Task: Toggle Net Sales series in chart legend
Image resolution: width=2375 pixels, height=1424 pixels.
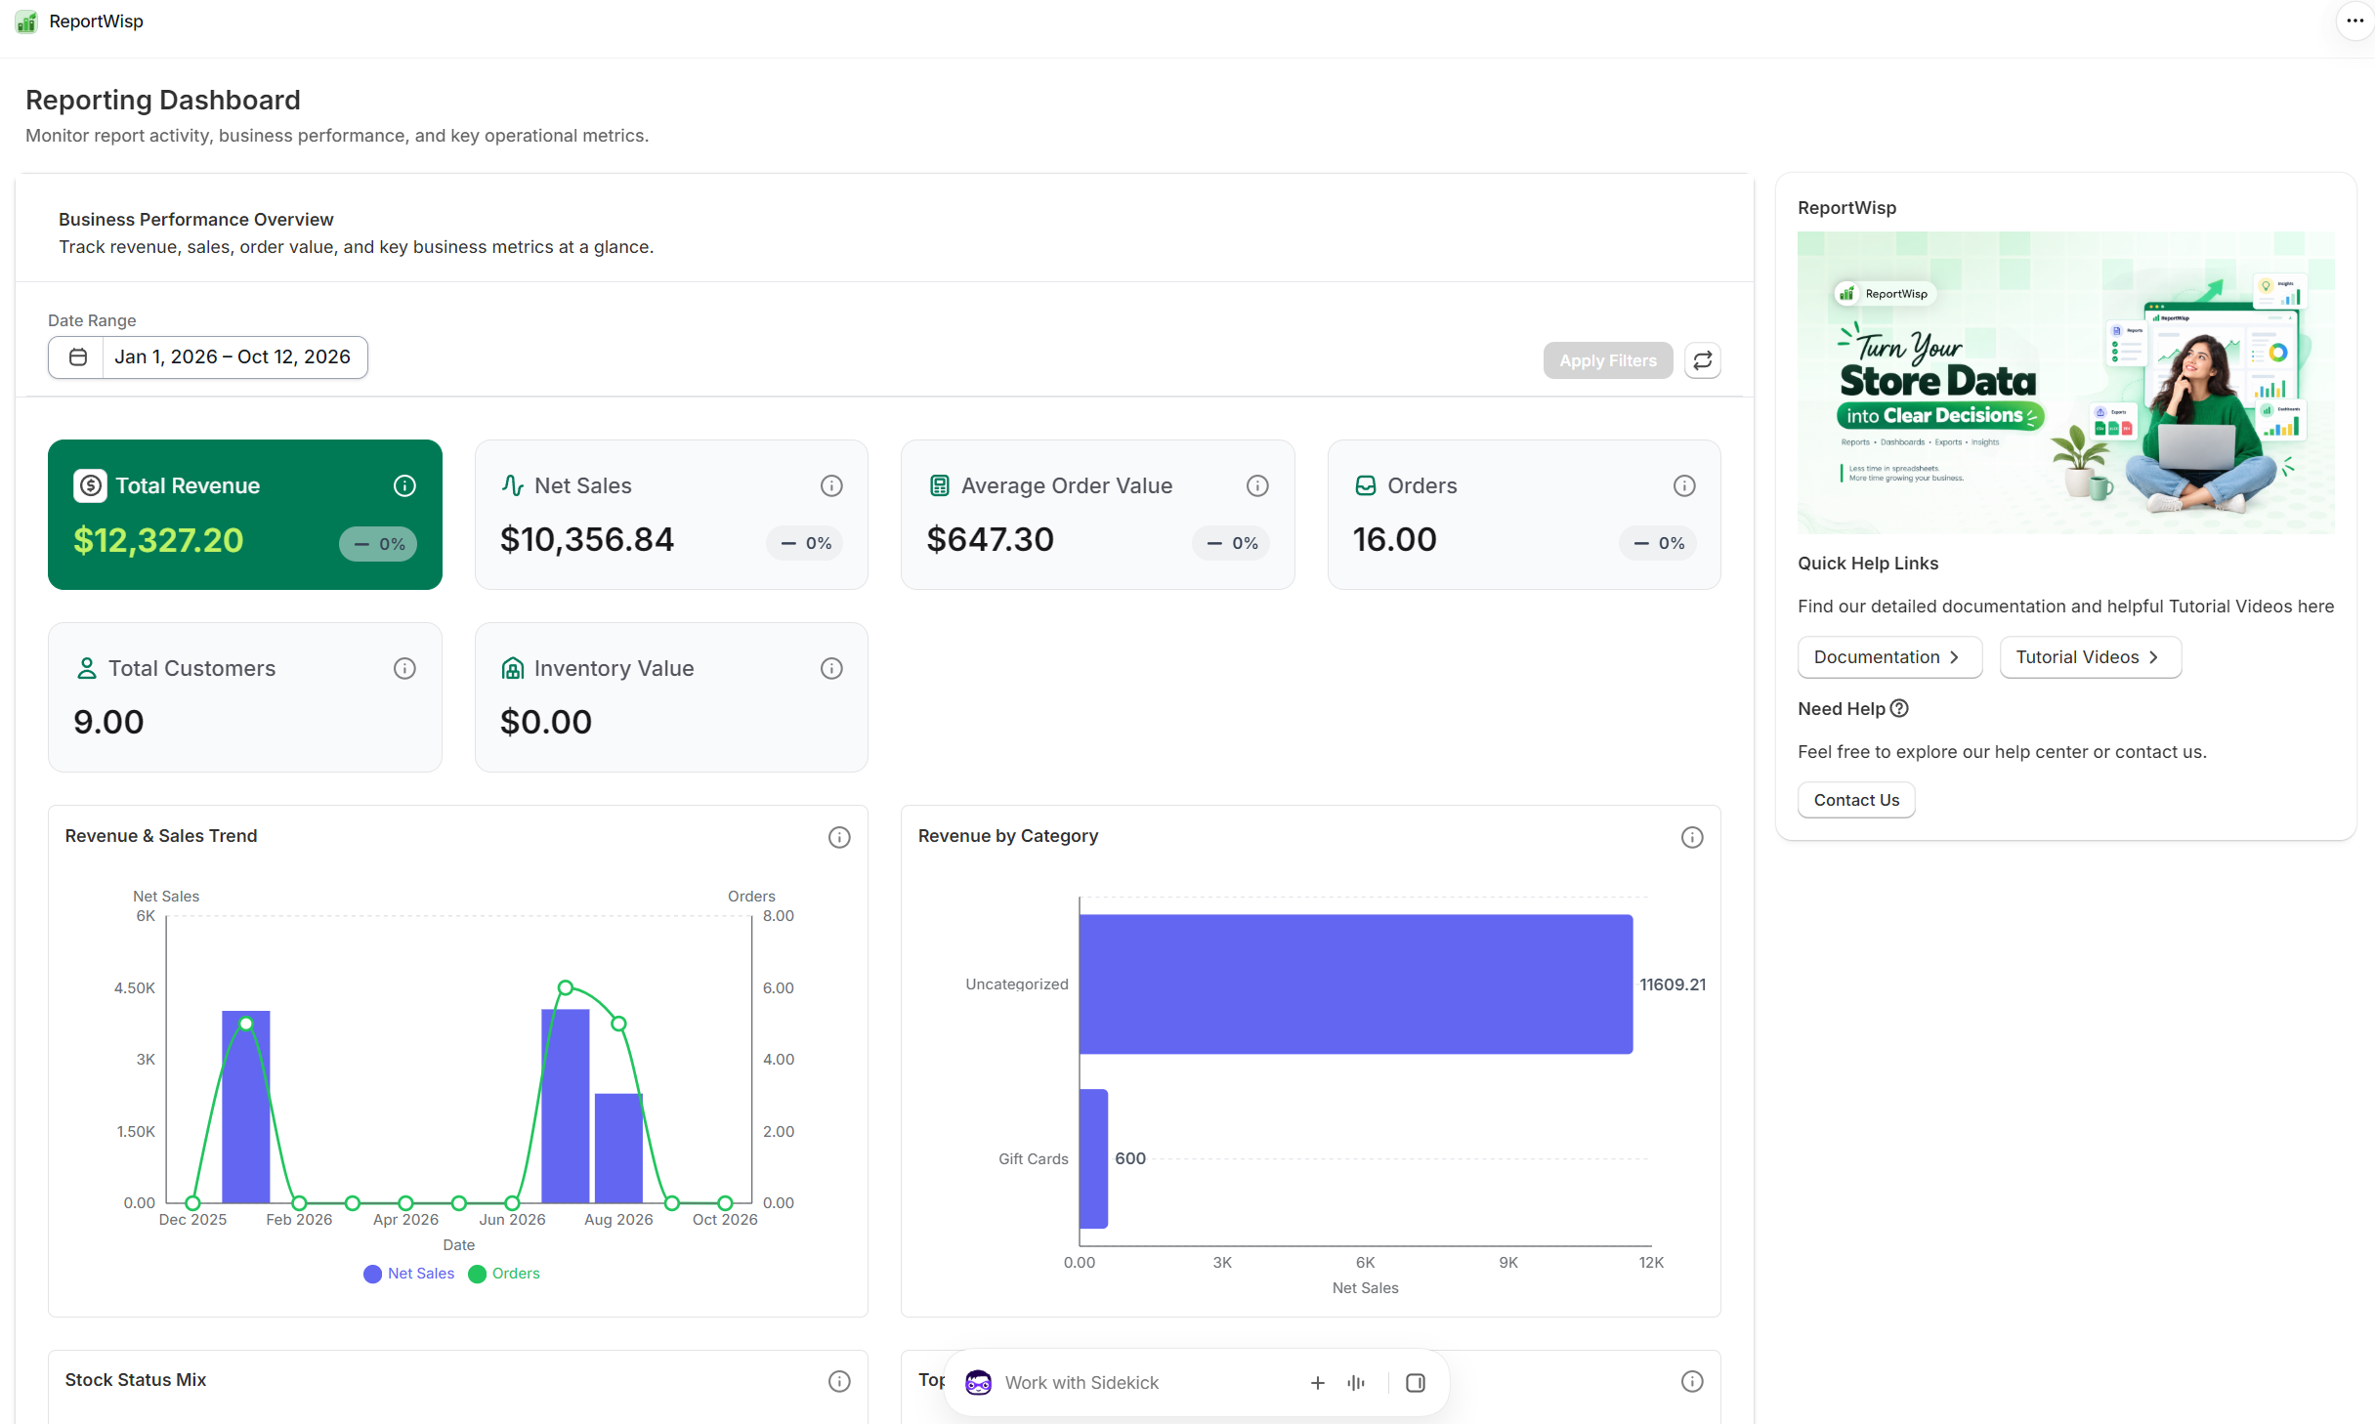Action: (x=409, y=1274)
